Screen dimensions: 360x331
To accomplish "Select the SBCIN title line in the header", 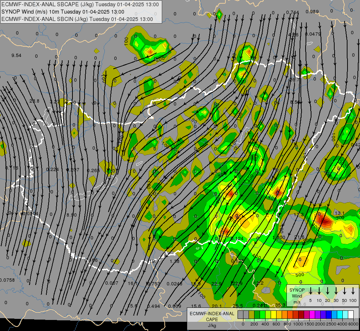I will tap(77, 19).
